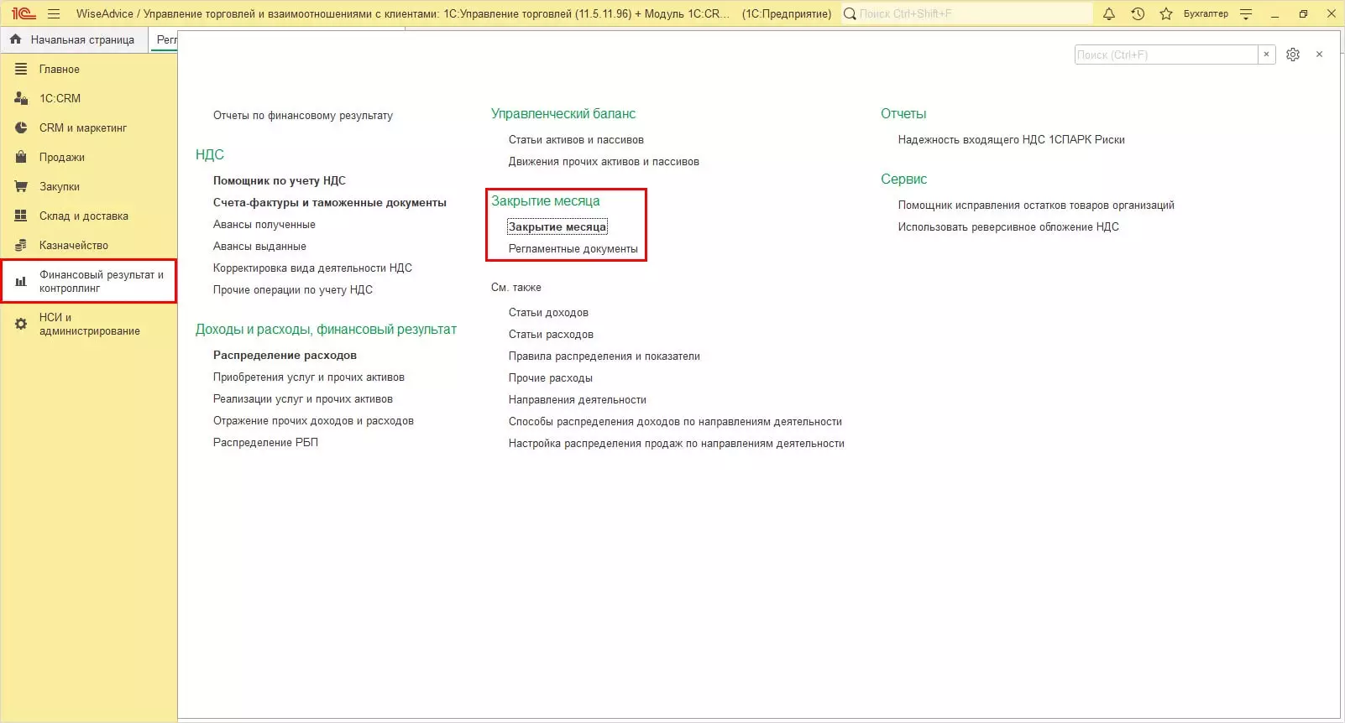Open Помощник исправления остатков товаров организаций
This screenshot has width=1345, height=723.
tap(1036, 205)
